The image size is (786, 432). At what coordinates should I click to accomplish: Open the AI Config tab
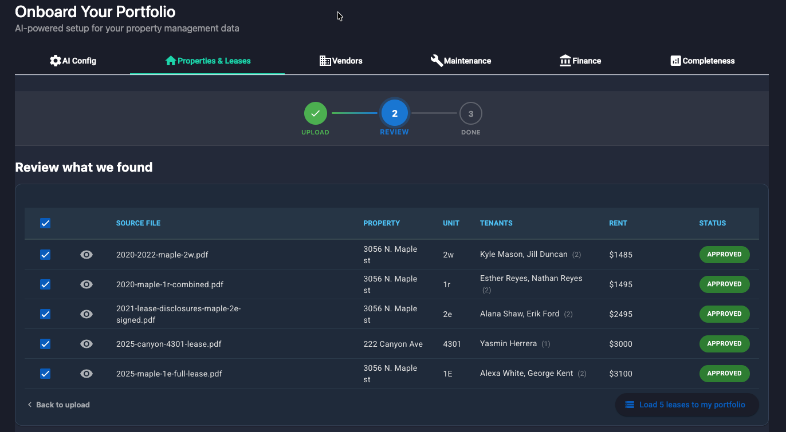[73, 61]
